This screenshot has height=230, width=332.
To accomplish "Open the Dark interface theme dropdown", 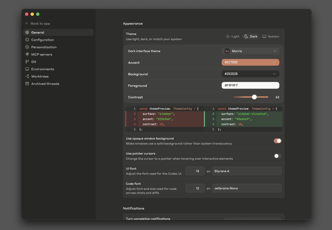I will [x=250, y=51].
